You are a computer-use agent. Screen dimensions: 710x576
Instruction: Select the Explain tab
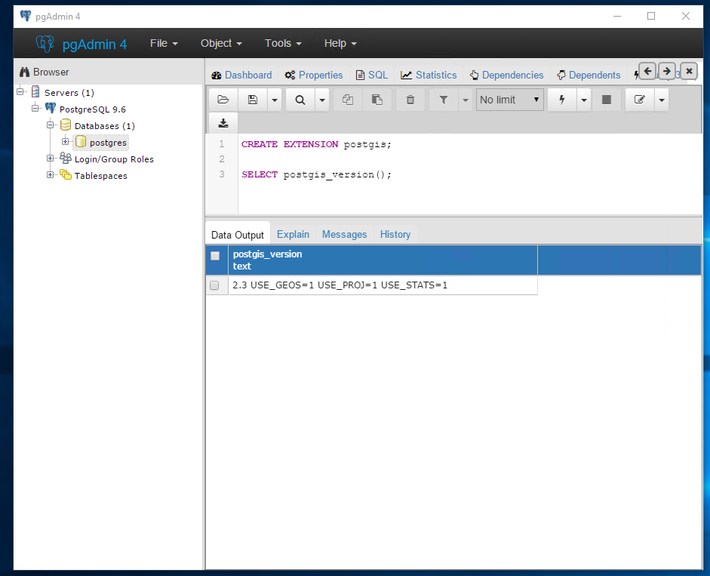tap(293, 234)
